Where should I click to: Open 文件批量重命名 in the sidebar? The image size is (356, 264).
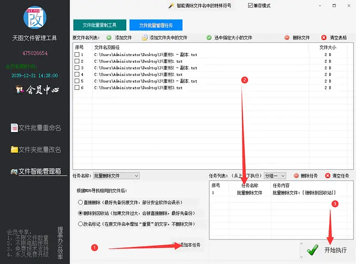[36, 128]
